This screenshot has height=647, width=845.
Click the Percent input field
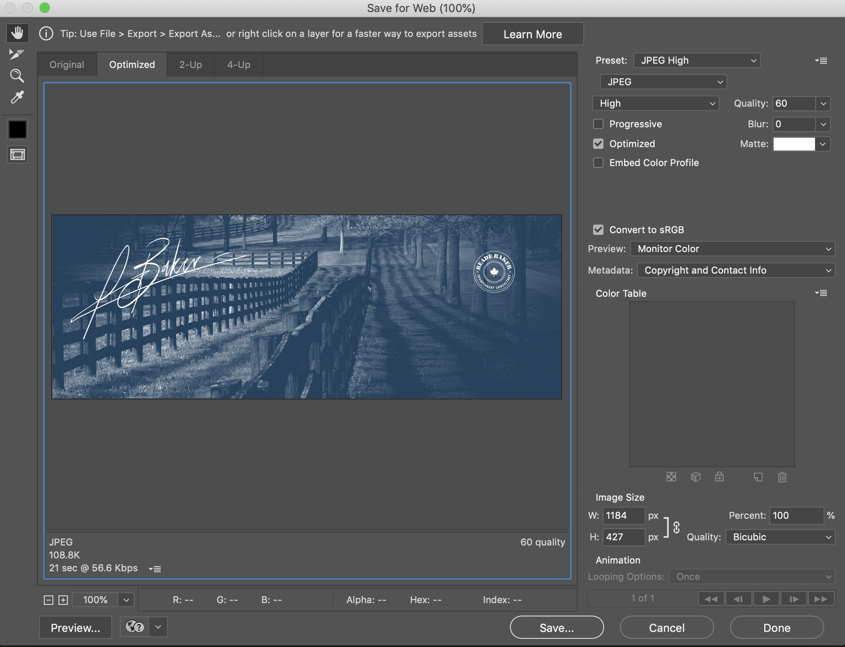click(x=796, y=515)
